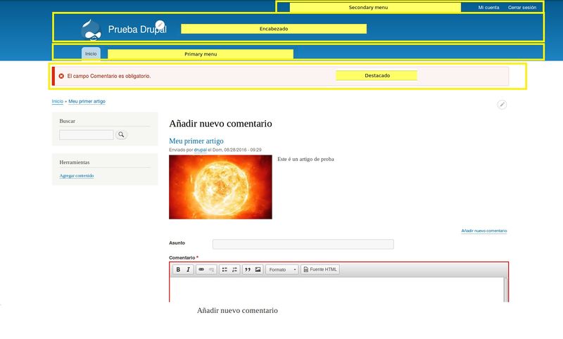This screenshot has height=339, width=563.
Task: Click the Drupal drop logo
Action: 91,30
